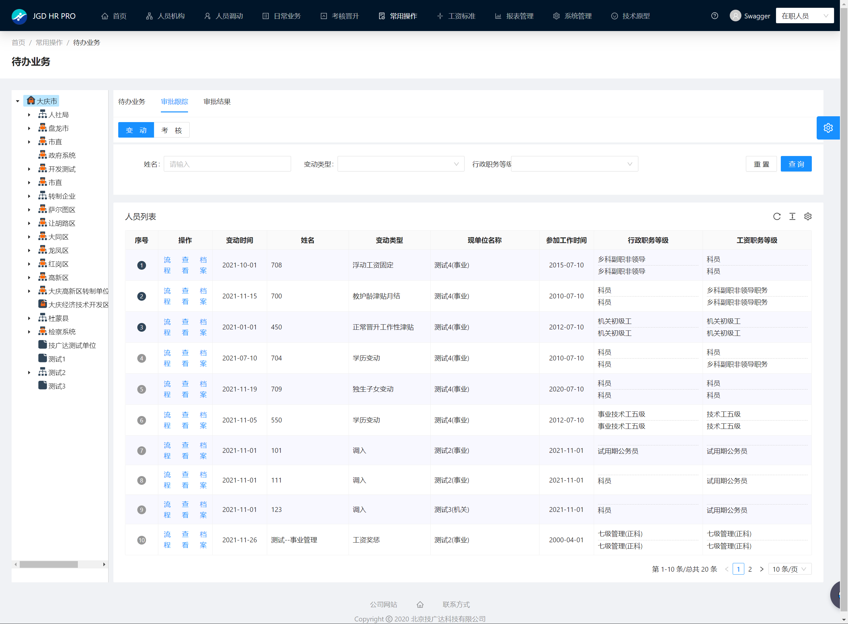Select 测试3 in the tree
848x624 pixels.
(57, 386)
